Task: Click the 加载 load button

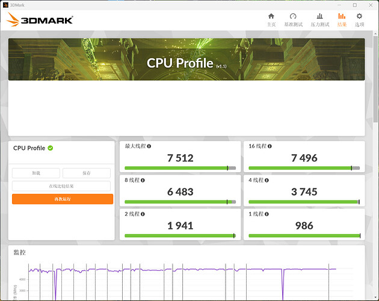Action: click(x=36, y=173)
